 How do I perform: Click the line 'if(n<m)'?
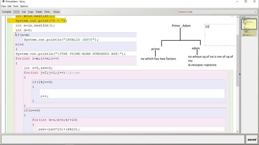coord(23,35)
